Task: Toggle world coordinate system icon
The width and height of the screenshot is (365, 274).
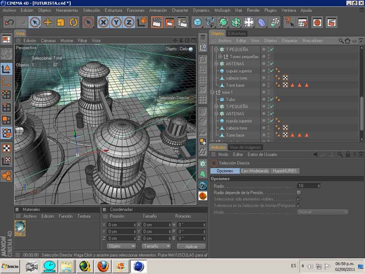Action: tap(142, 22)
